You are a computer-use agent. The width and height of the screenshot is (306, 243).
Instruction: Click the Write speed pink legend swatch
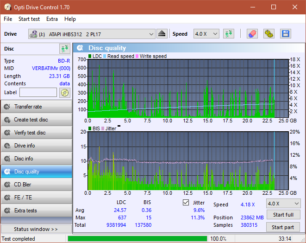pyautogui.click(x=137, y=56)
